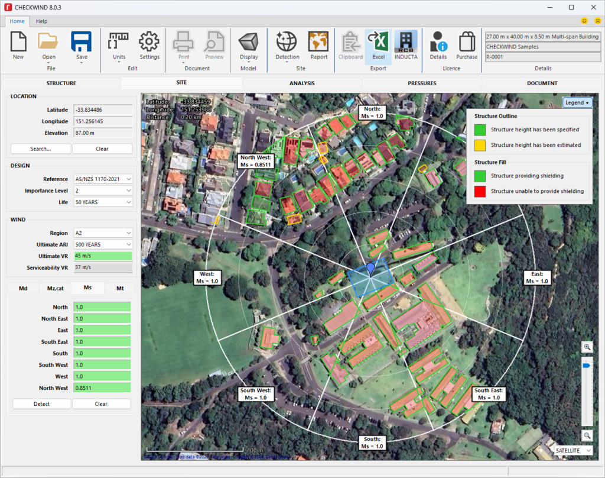This screenshot has width=605, height=478.
Task: Export to Clipboard
Action: point(350,42)
